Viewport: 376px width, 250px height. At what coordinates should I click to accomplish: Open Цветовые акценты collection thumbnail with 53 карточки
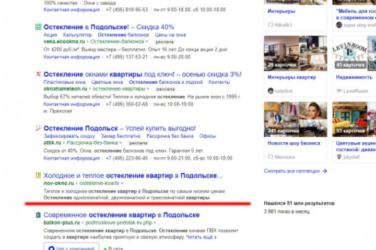point(354,119)
